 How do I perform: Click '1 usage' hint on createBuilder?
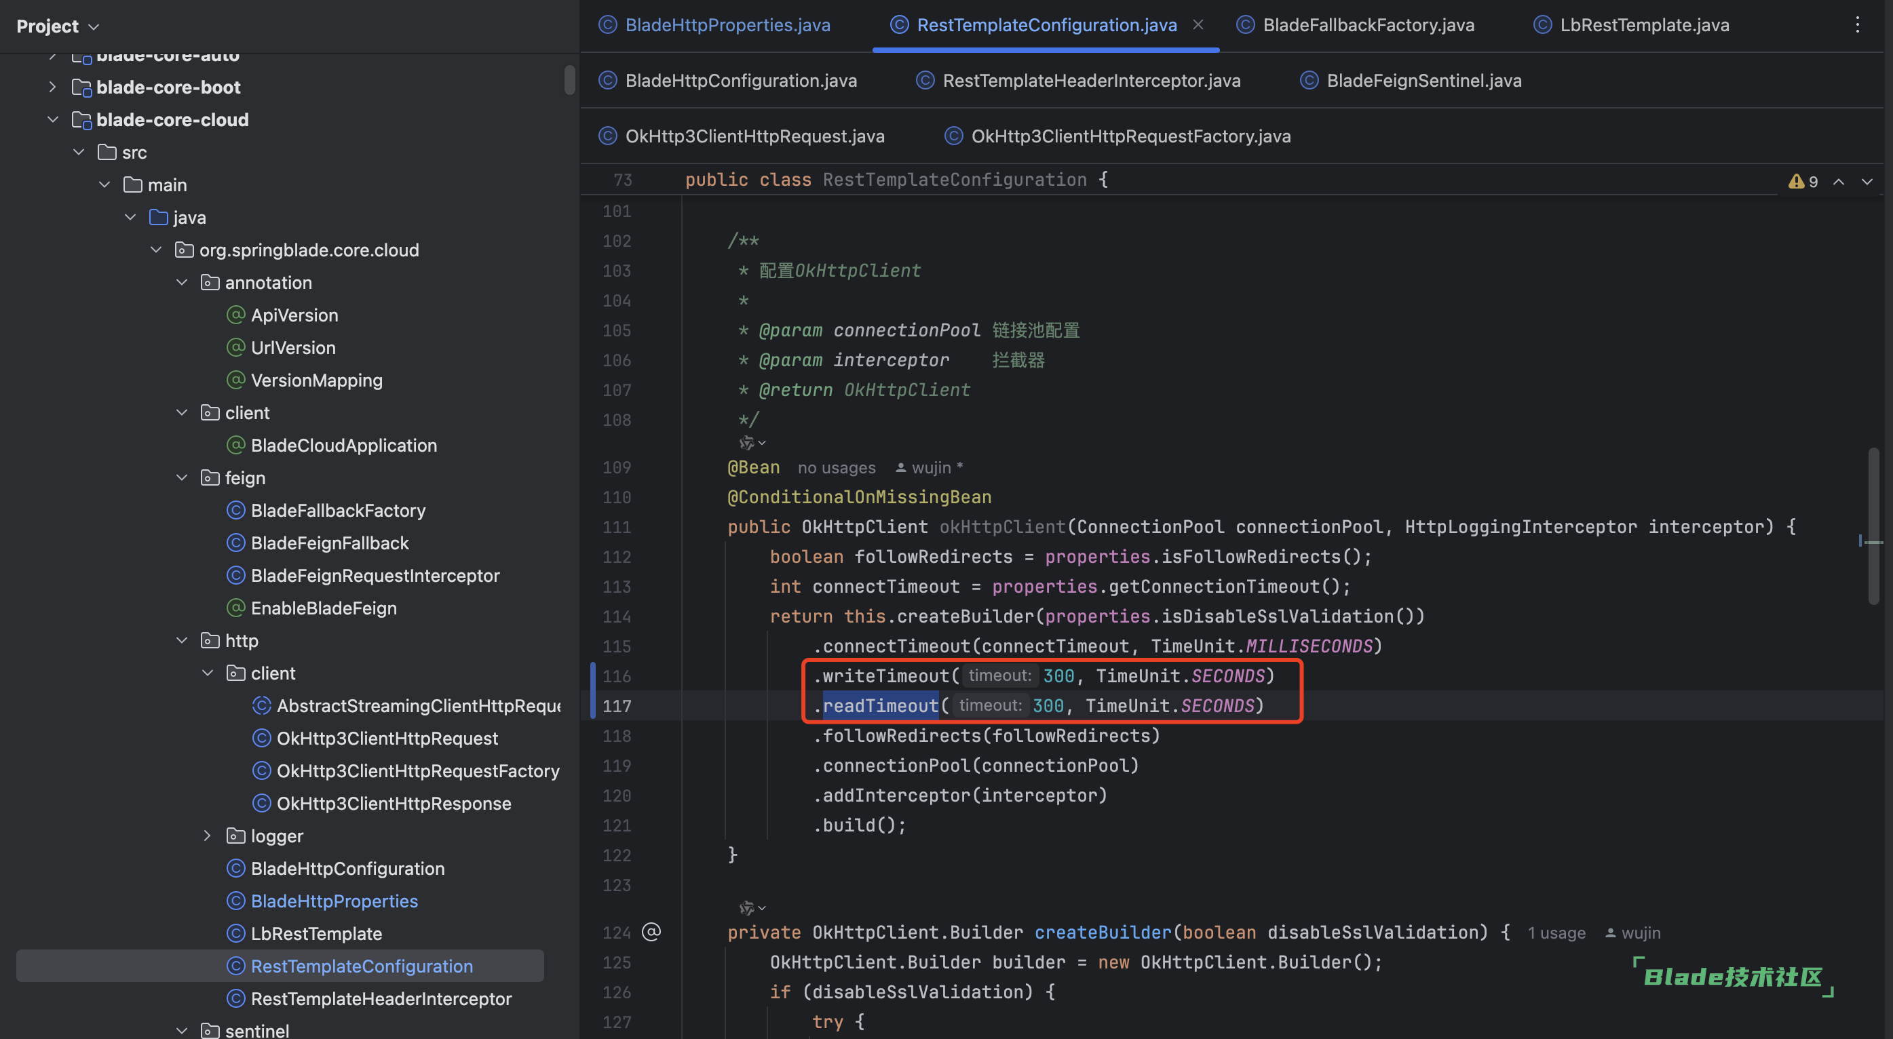coord(1556,933)
